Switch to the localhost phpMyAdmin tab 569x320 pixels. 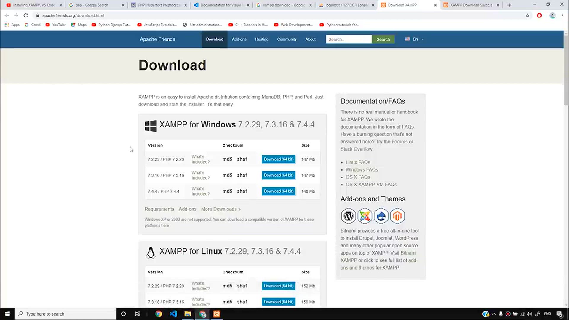pos(346,5)
